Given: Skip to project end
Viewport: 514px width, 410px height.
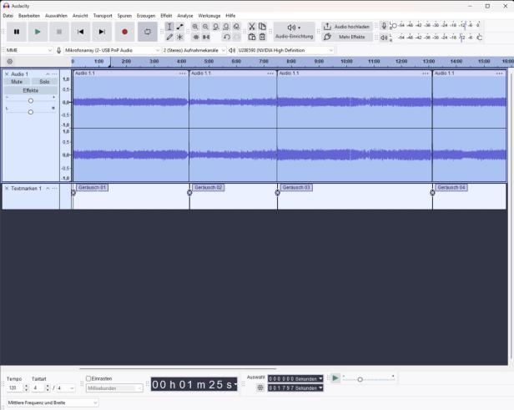Looking at the screenshot, I should (102, 32).
